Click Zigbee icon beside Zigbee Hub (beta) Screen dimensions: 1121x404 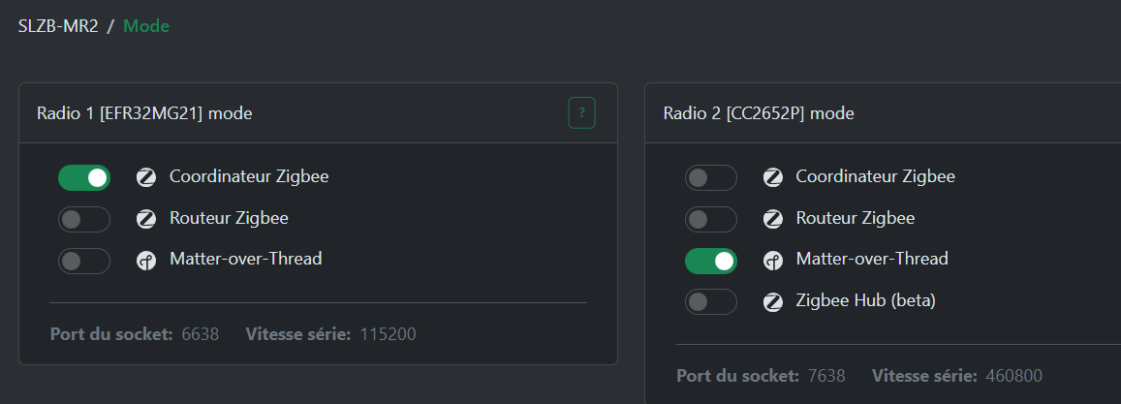(773, 302)
